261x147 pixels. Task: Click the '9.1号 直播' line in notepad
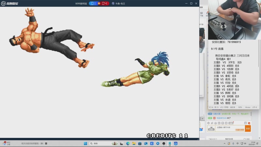point(217,49)
